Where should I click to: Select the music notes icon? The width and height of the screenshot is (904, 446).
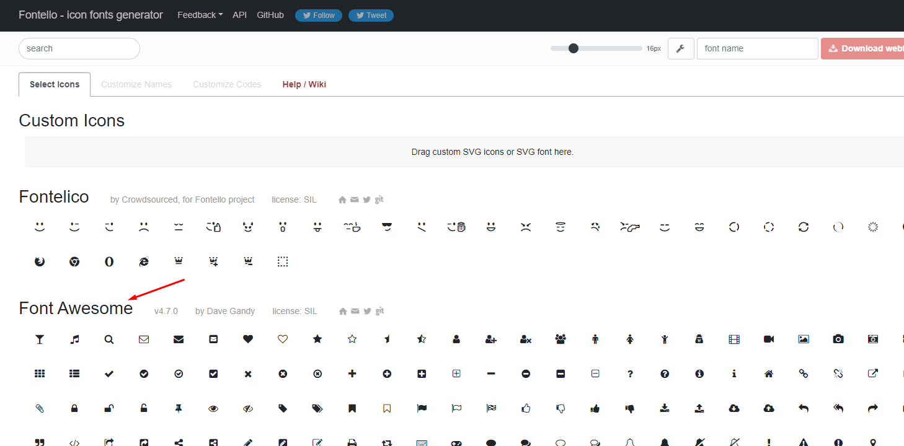click(x=74, y=339)
